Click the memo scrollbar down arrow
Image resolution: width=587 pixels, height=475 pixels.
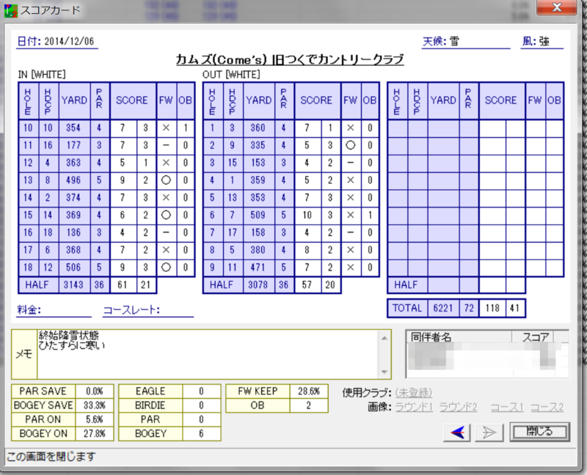click(x=384, y=372)
